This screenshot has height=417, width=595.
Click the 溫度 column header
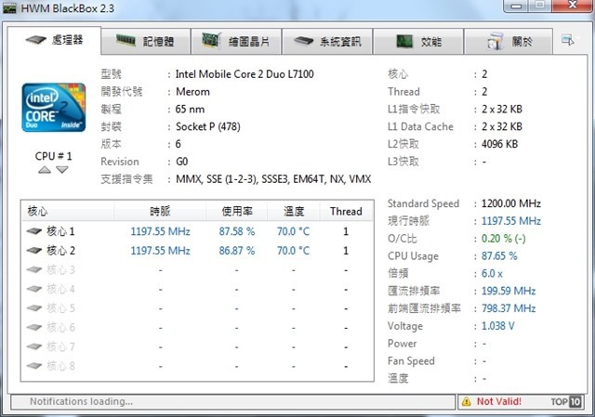294,211
